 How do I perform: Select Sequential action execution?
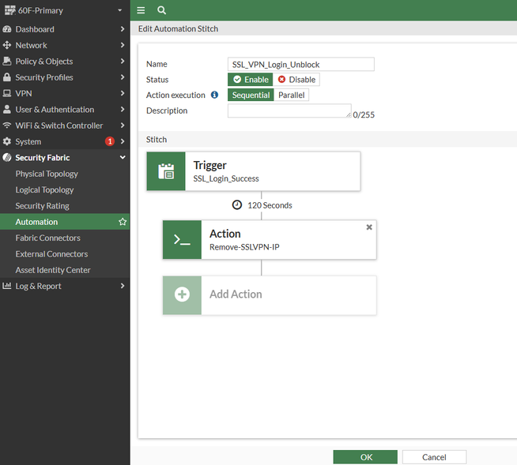(251, 95)
